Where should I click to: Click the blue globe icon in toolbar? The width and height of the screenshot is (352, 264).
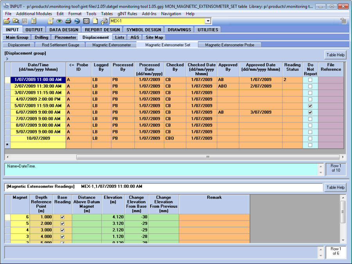click(77, 21)
